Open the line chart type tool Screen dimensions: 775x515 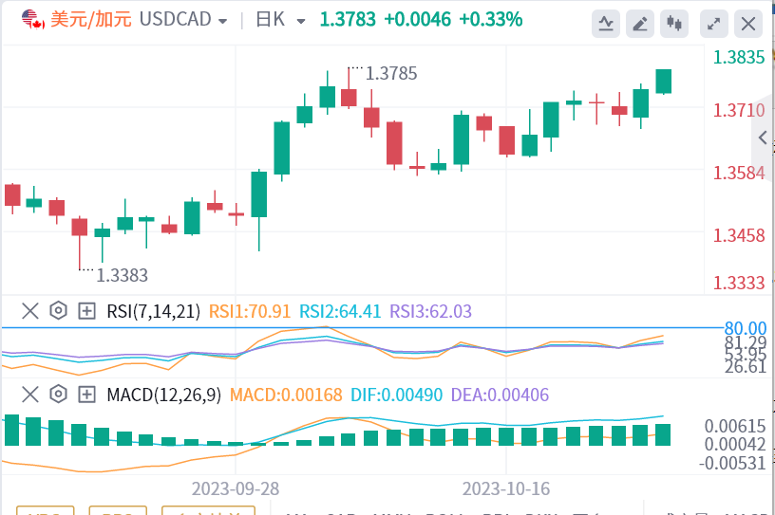606,23
